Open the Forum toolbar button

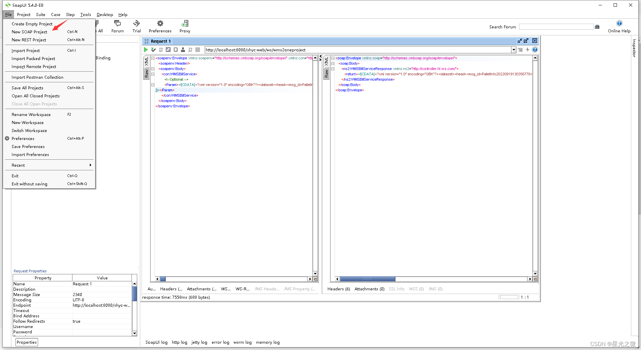click(118, 26)
